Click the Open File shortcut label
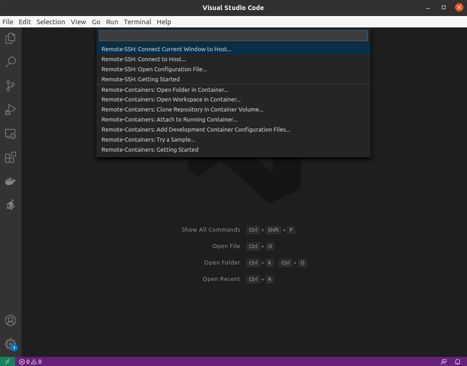Viewport: 467px width, 366px height. [x=226, y=246]
